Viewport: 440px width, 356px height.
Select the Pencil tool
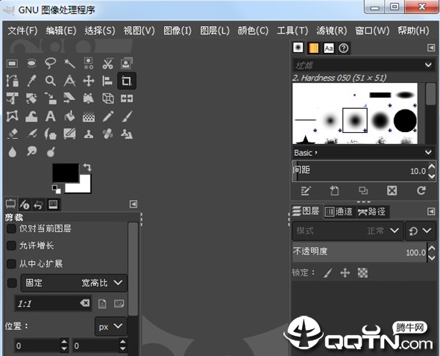click(x=107, y=116)
